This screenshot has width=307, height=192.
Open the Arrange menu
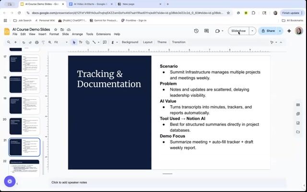(77, 34)
